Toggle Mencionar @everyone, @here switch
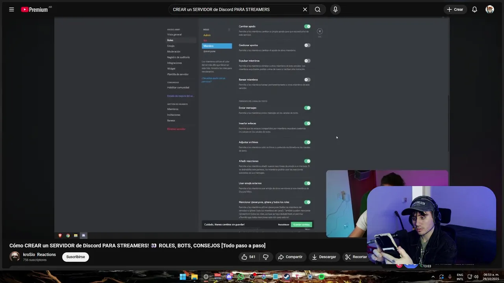The image size is (504, 283). click(307, 202)
